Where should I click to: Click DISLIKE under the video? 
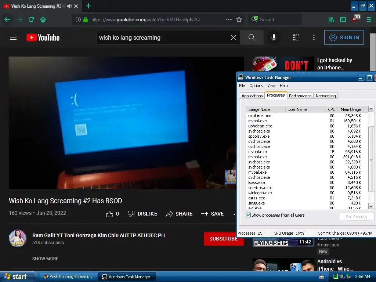pyautogui.click(x=142, y=214)
